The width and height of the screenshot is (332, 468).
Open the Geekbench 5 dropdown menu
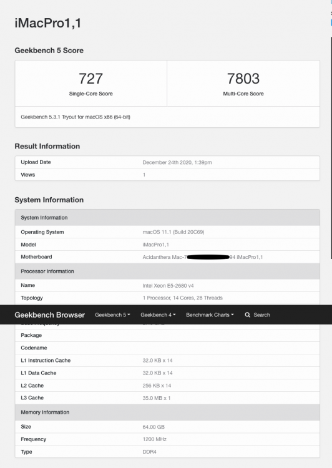(x=112, y=315)
